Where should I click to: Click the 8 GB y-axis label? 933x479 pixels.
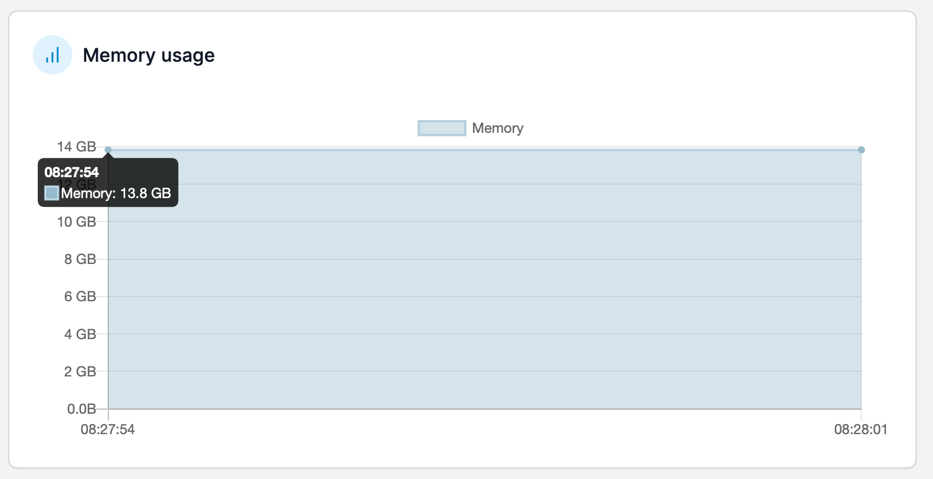tap(80, 259)
